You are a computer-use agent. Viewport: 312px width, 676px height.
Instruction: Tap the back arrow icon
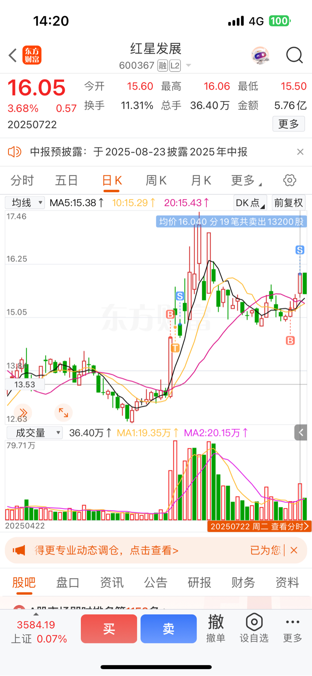click(13, 55)
